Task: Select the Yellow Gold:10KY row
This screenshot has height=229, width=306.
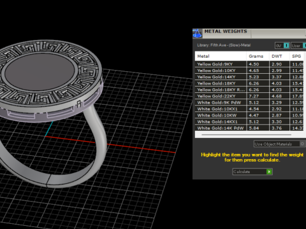Action: [x=249, y=71]
